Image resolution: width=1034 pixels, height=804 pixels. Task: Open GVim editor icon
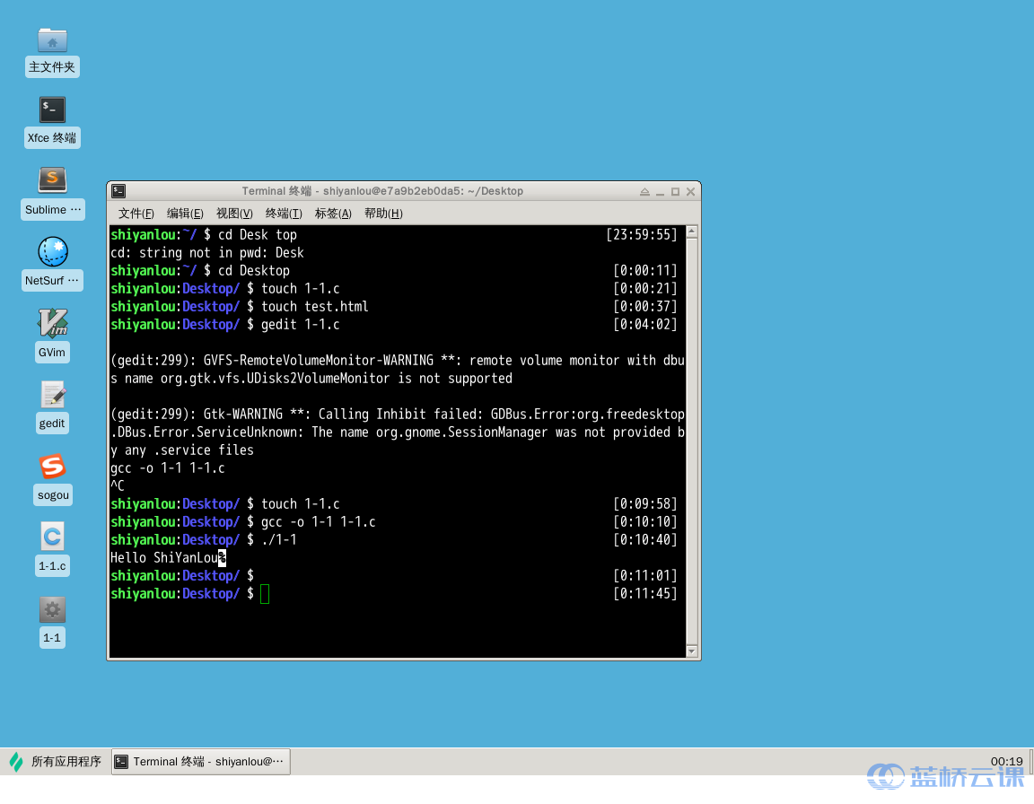pyautogui.click(x=52, y=323)
